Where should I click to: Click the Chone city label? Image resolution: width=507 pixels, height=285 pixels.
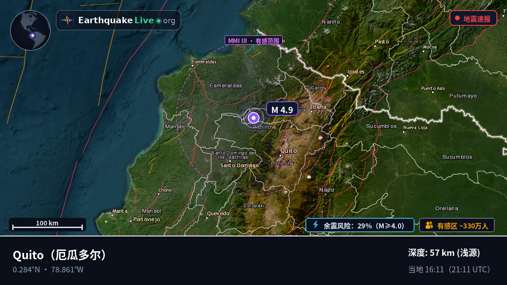click(165, 190)
